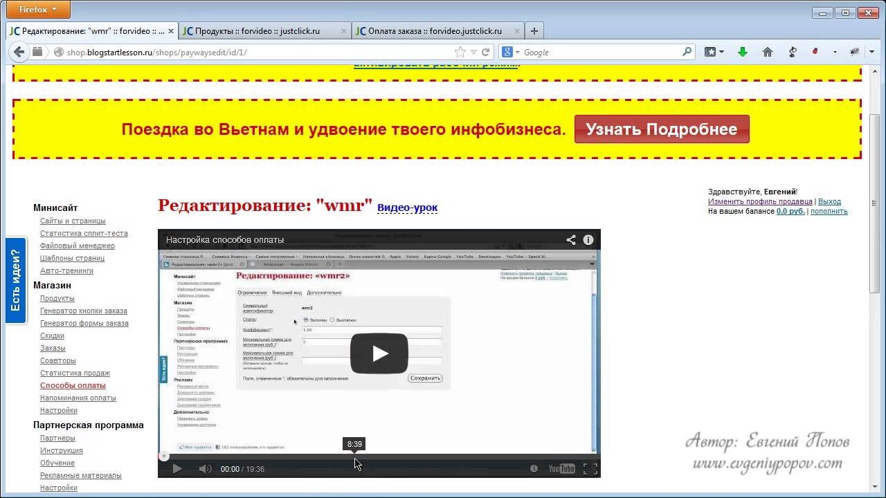Image resolution: width=886 pixels, height=498 pixels.
Task: Expand the dropdown arrow beside the bookmarks icon
Action: tap(722, 52)
